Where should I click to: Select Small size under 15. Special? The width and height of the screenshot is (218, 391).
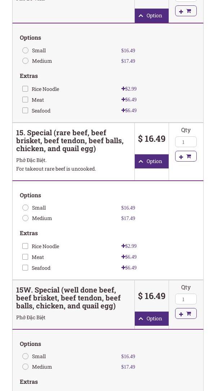[25, 208]
